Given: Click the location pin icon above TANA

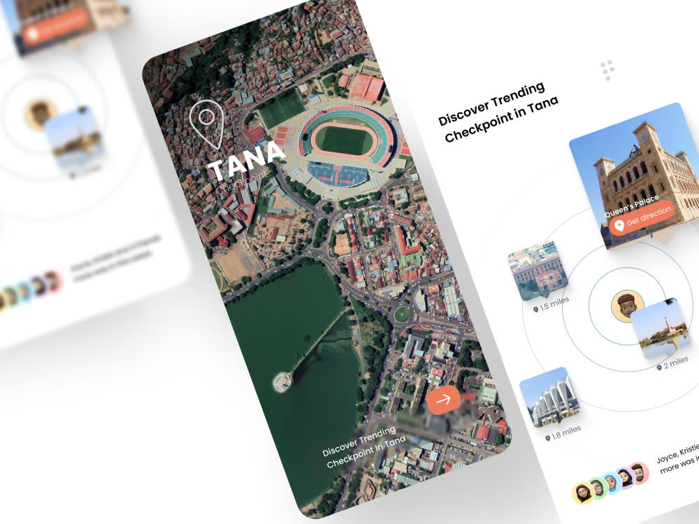Looking at the screenshot, I should click(206, 124).
